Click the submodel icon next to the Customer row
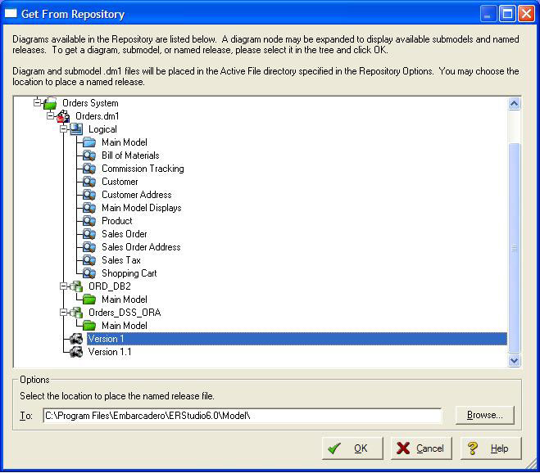This screenshot has width=540, height=473. [89, 182]
